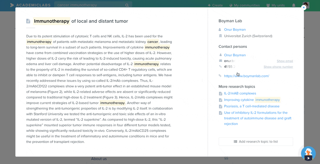Click the AcademicLabs logo icon
The image size is (320, 164).
tap(12, 5)
